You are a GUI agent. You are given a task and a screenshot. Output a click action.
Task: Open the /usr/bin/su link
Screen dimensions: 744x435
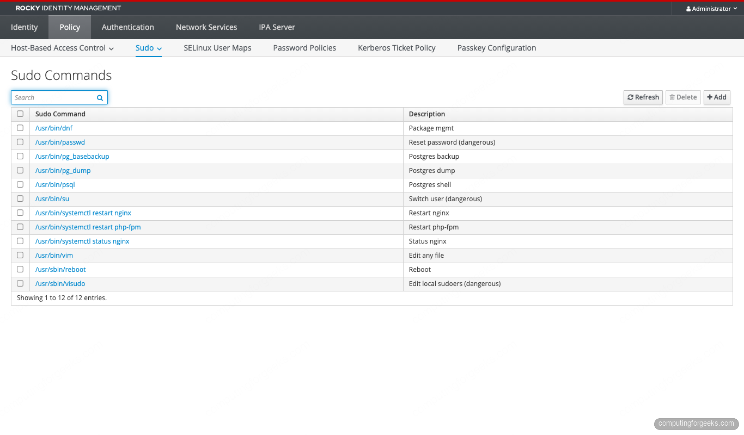click(x=52, y=199)
